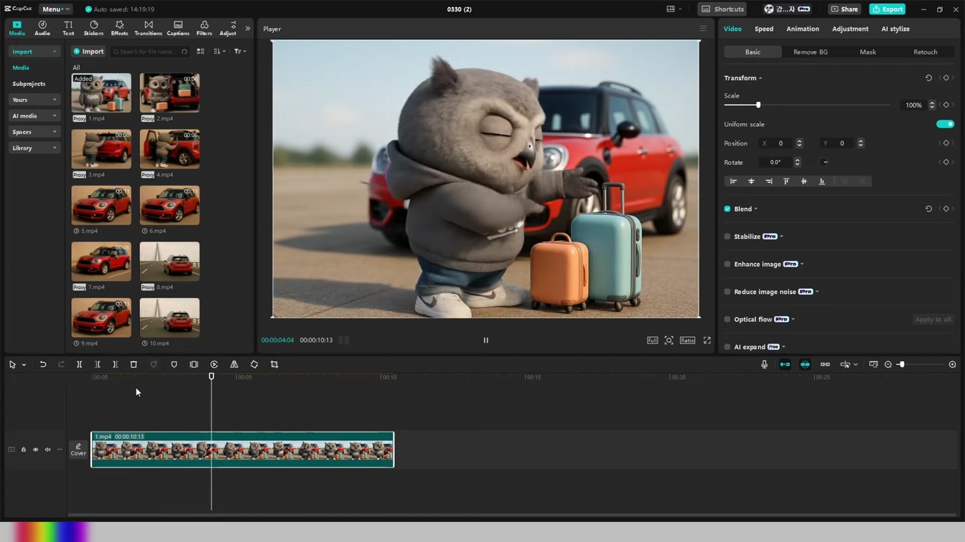Uncheck the Blend checkbox

(x=727, y=209)
